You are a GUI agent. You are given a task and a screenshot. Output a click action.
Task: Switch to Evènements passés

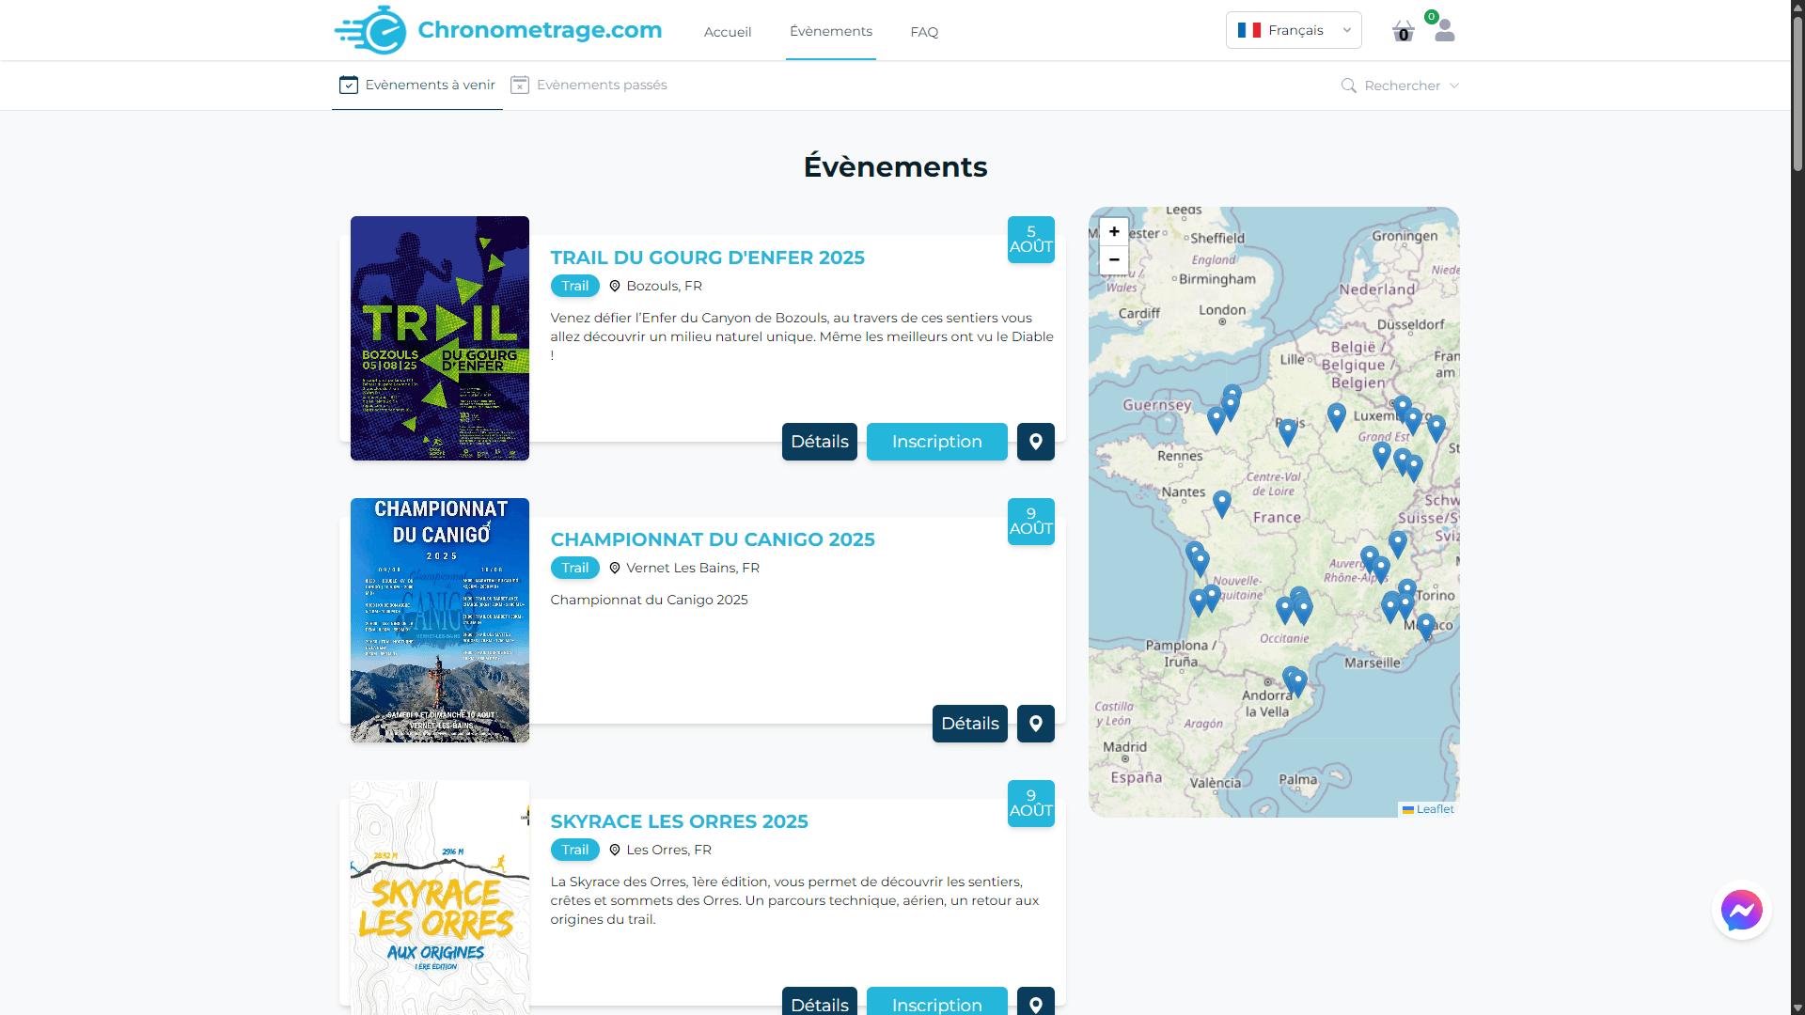[x=589, y=85]
